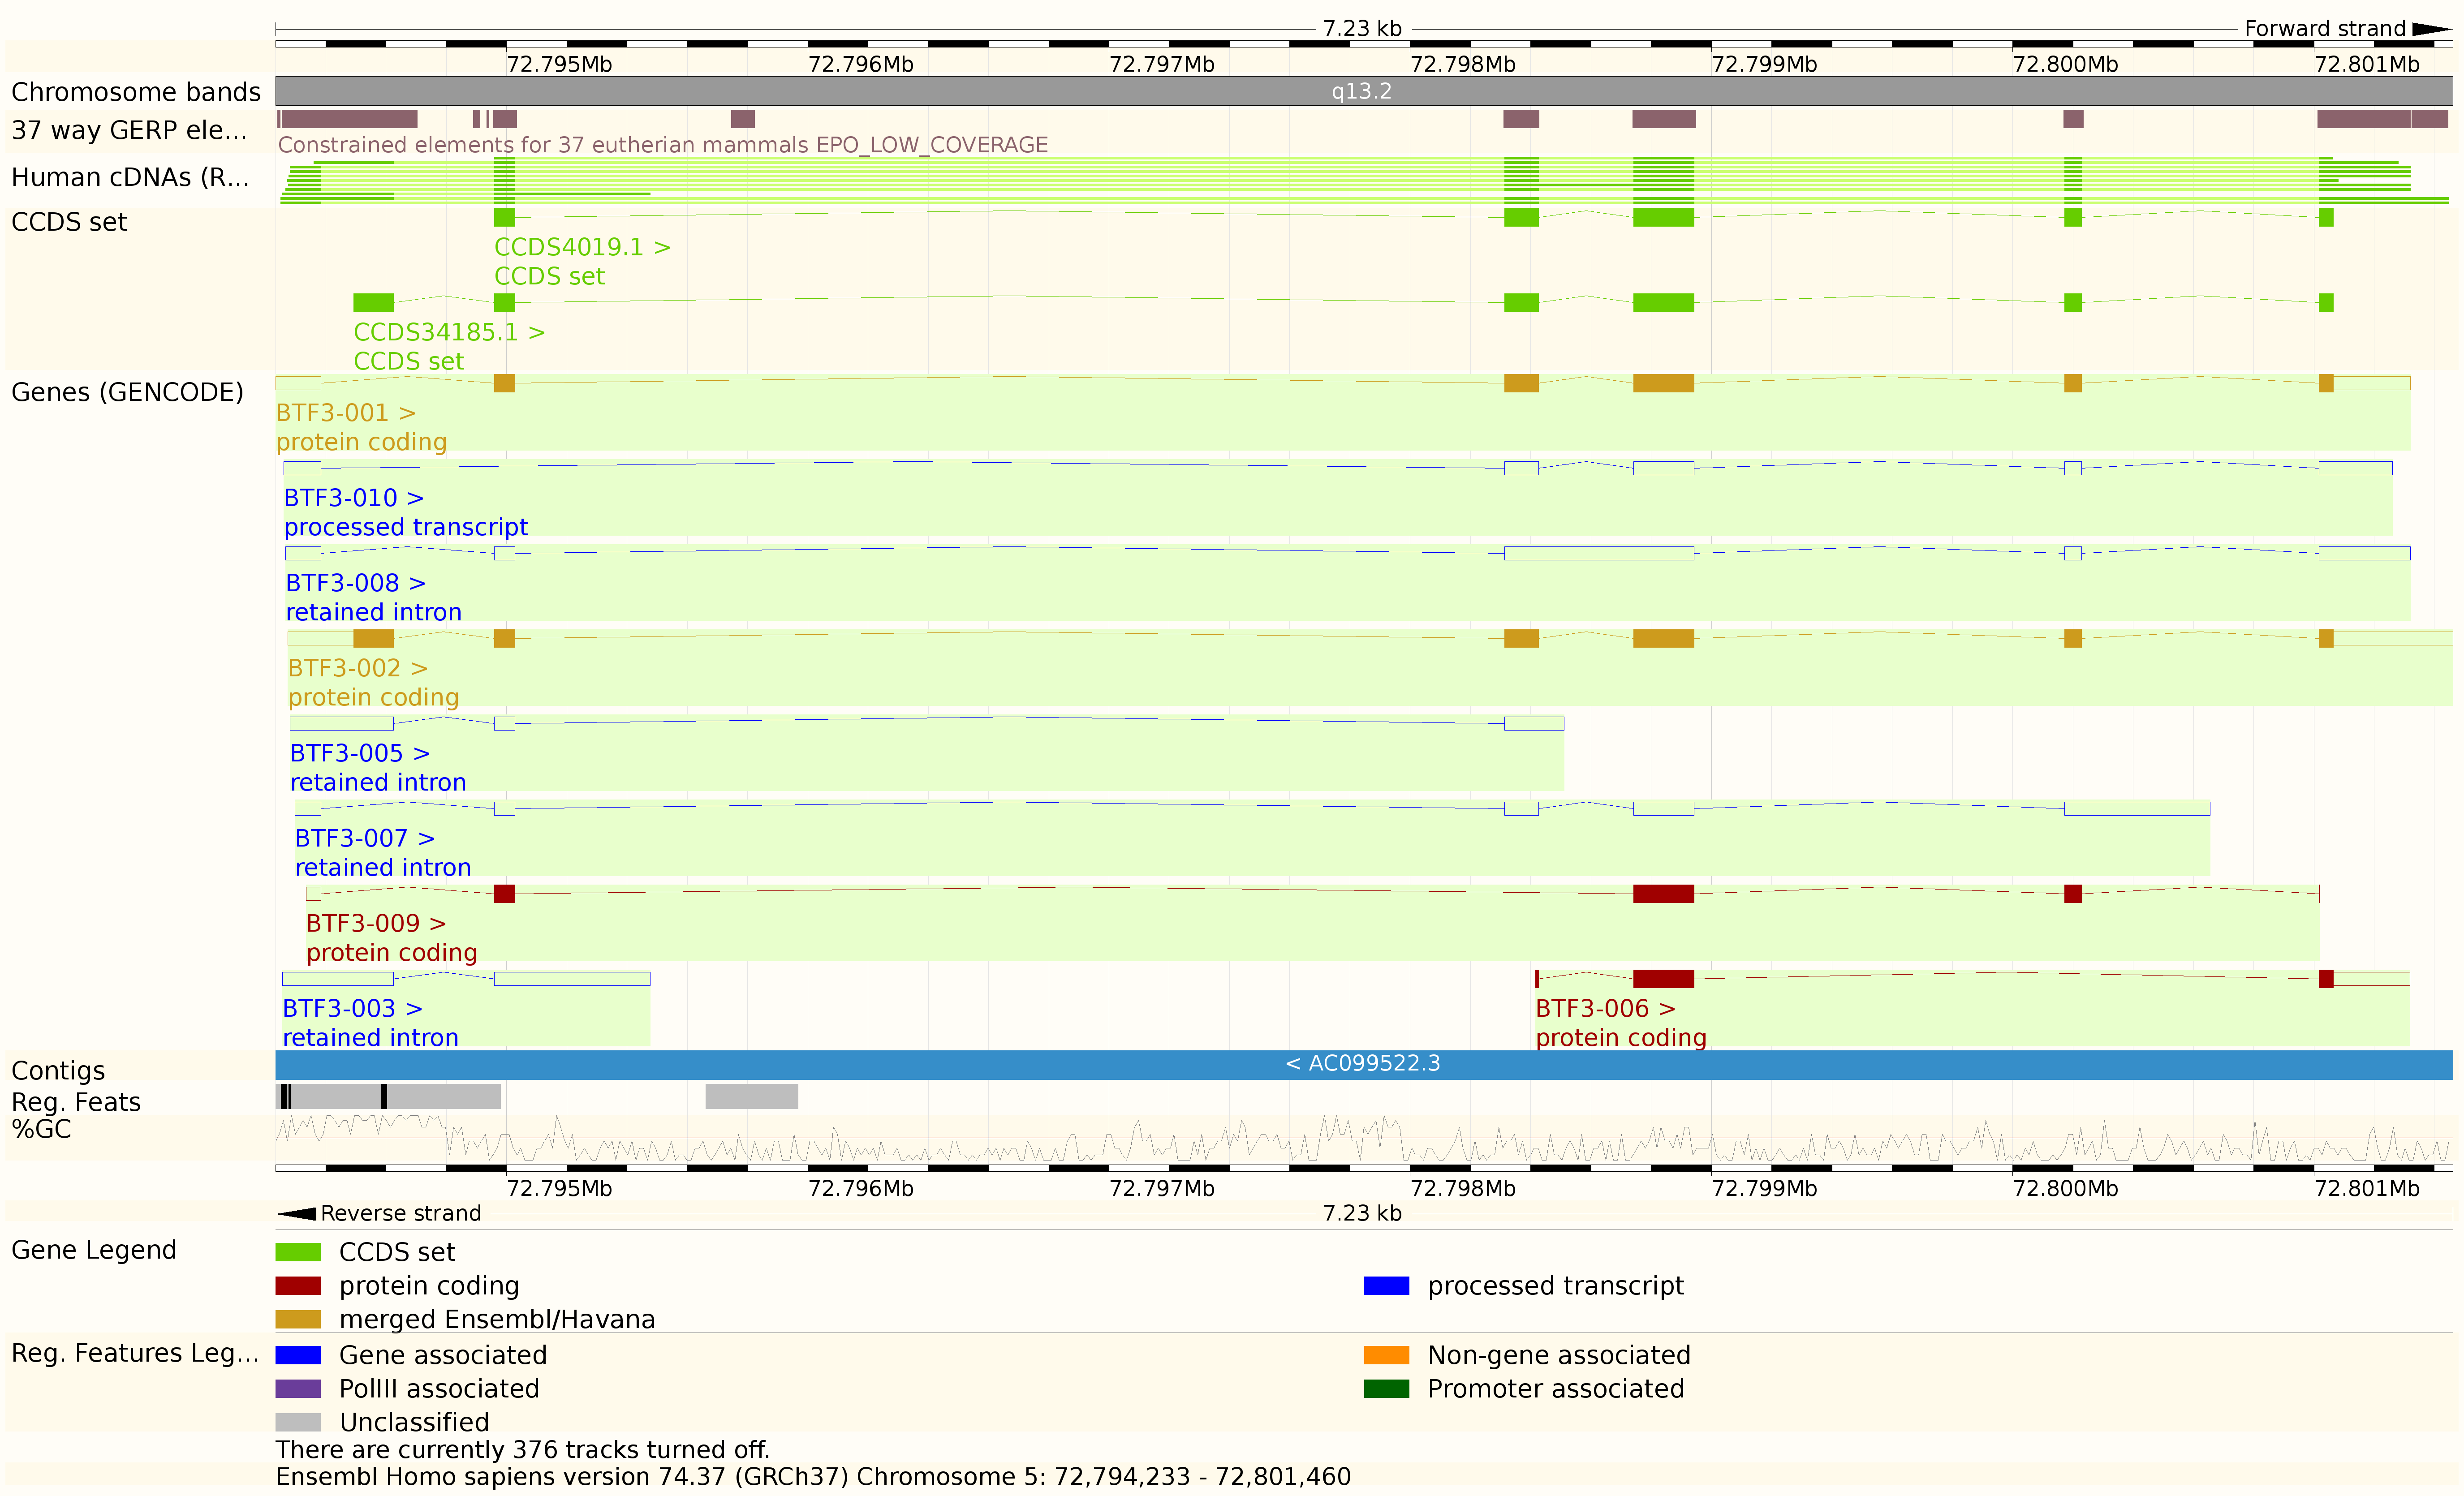
Task: Click the last exon box of BTF3-005
Action: [1534, 724]
